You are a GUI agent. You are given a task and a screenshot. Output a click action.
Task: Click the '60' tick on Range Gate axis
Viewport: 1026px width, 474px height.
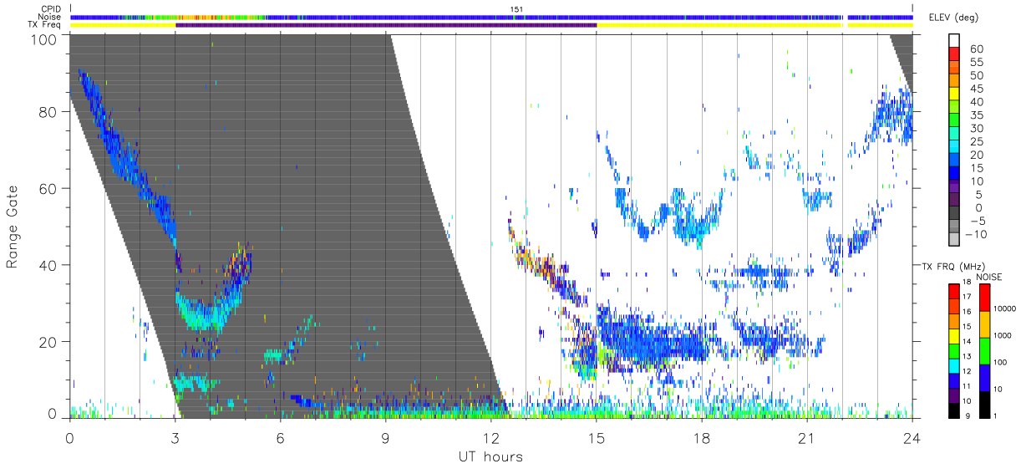pos(48,189)
